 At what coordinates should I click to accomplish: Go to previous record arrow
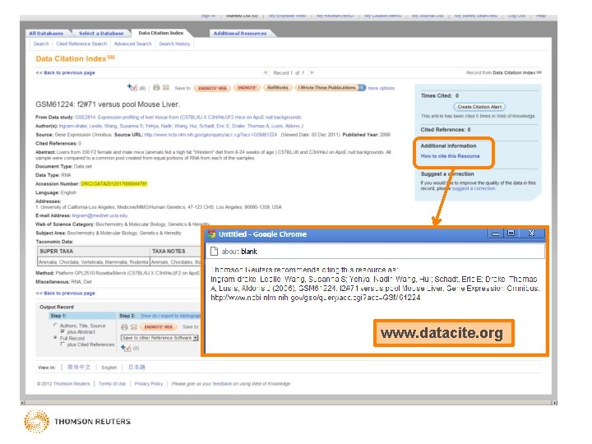pos(266,72)
